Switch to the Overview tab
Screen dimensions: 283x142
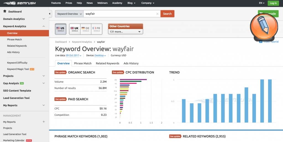coord(63,63)
